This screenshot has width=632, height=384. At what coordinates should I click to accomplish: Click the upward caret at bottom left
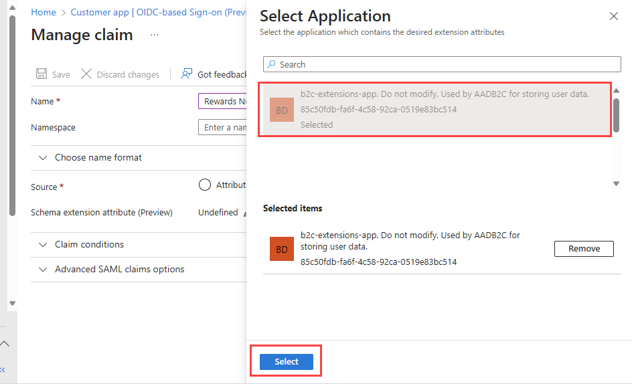tap(5, 344)
